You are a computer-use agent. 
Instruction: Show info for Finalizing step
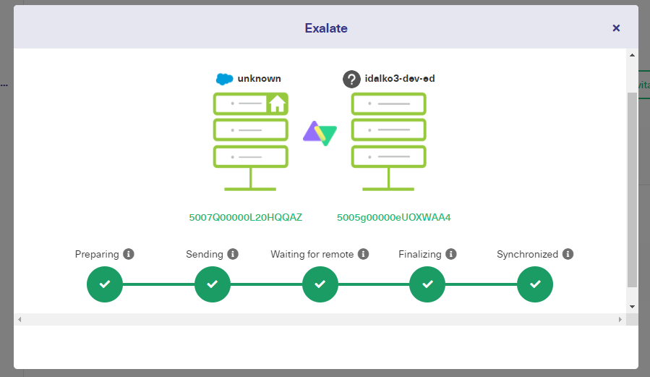pos(450,254)
